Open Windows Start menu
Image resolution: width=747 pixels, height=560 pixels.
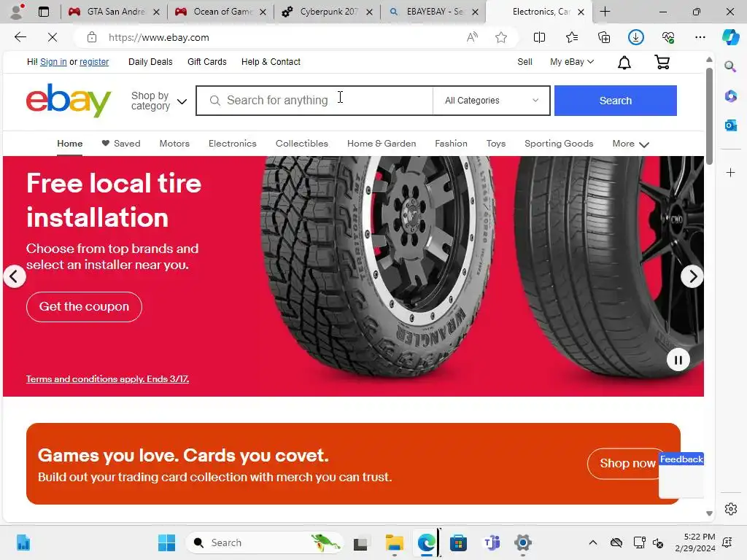(x=166, y=542)
